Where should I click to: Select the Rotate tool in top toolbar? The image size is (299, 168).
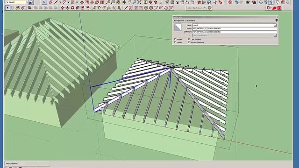tap(97, 2)
